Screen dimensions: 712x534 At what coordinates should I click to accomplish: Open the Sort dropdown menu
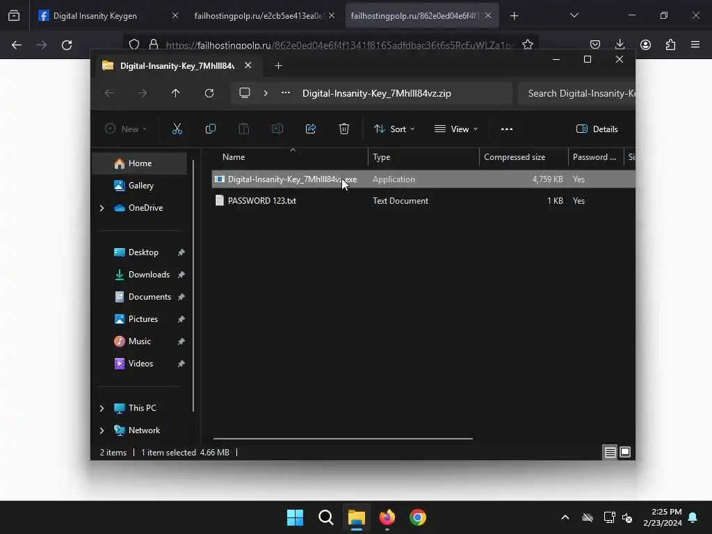coord(394,129)
